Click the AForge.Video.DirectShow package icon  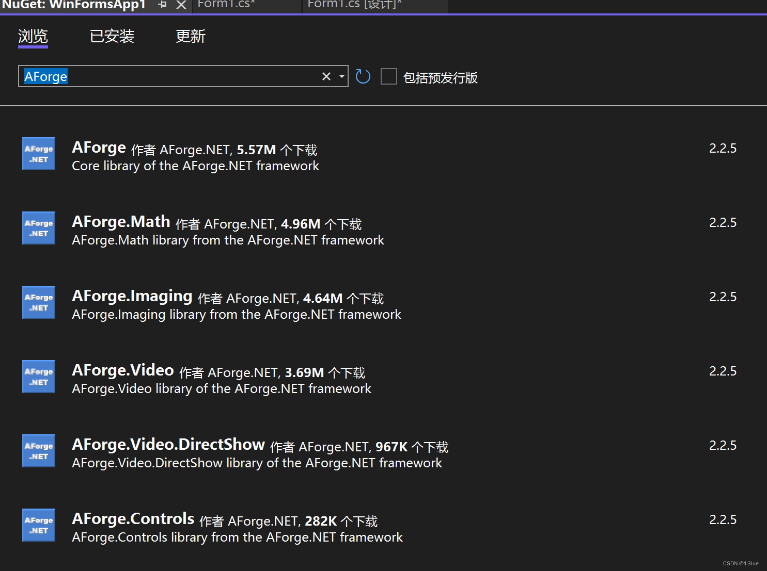(x=39, y=451)
